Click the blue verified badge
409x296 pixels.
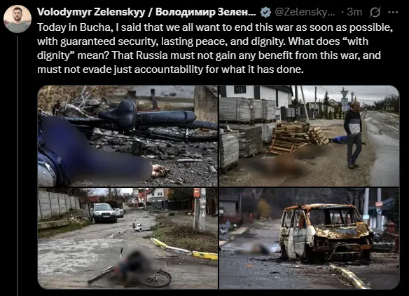265,13
